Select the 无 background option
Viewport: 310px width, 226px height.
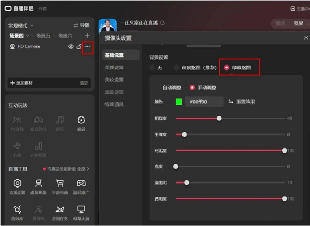pos(152,68)
